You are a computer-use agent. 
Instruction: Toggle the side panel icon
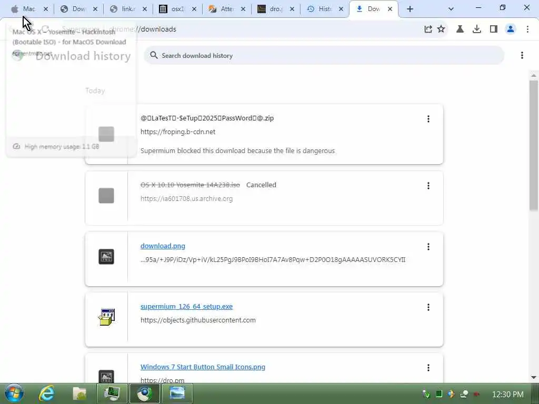494,29
